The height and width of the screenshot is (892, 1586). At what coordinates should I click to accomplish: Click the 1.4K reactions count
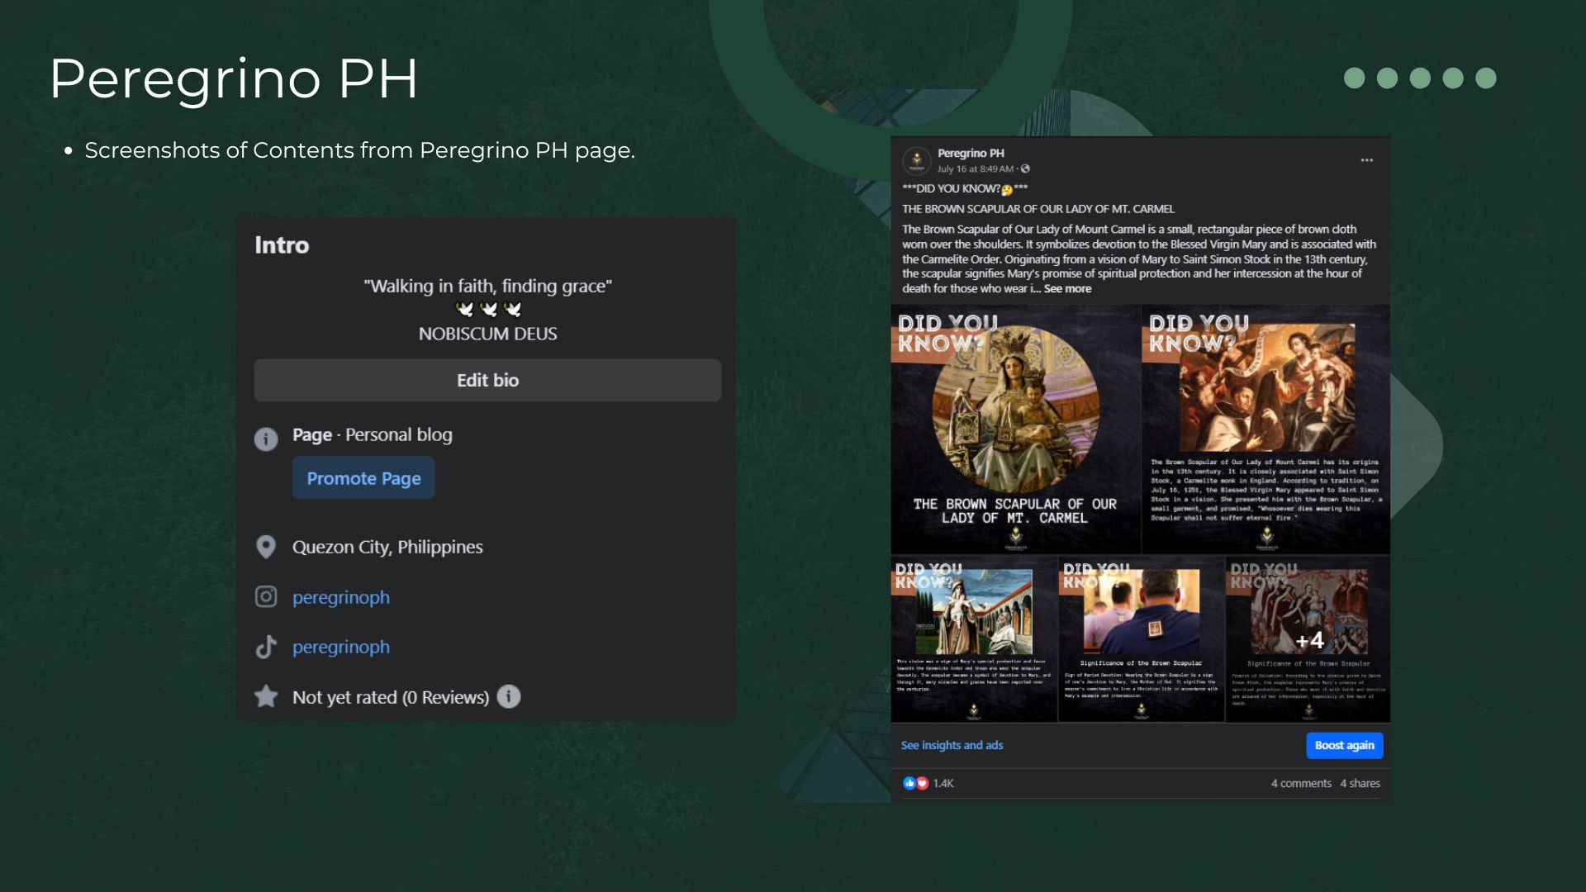[x=943, y=783]
